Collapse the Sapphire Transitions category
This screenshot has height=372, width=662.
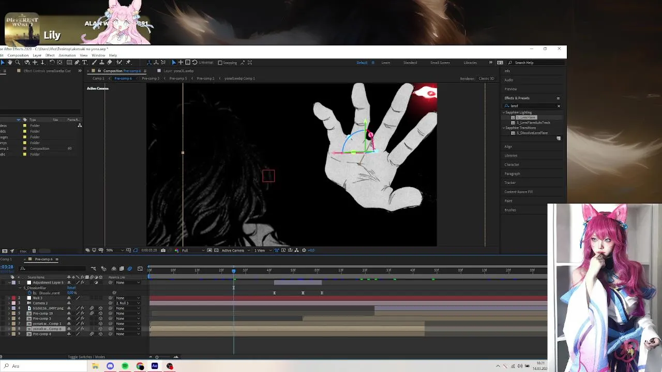tap(504, 128)
